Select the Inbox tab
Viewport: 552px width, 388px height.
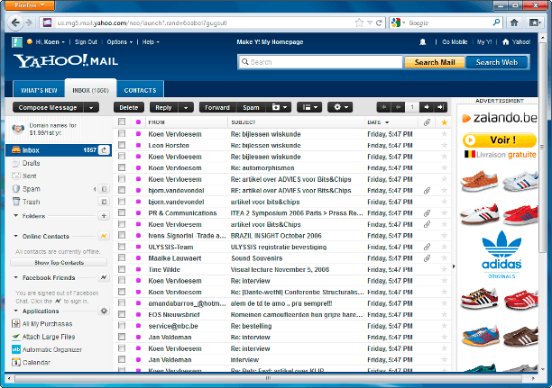click(90, 90)
